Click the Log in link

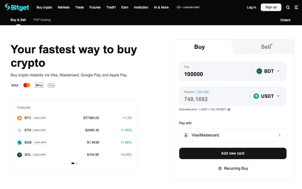click(251, 7)
